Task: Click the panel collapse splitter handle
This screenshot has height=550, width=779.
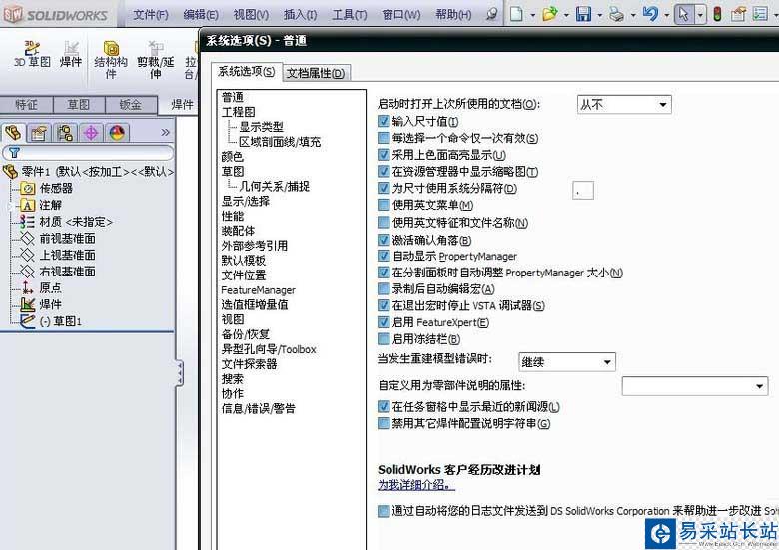Action: click(180, 373)
